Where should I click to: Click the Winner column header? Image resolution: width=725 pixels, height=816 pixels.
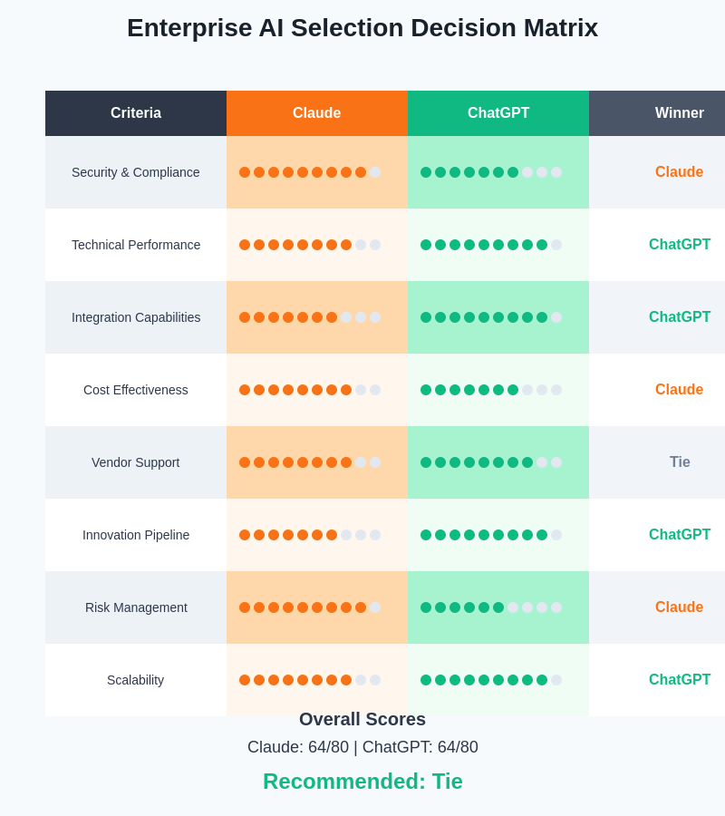679,113
